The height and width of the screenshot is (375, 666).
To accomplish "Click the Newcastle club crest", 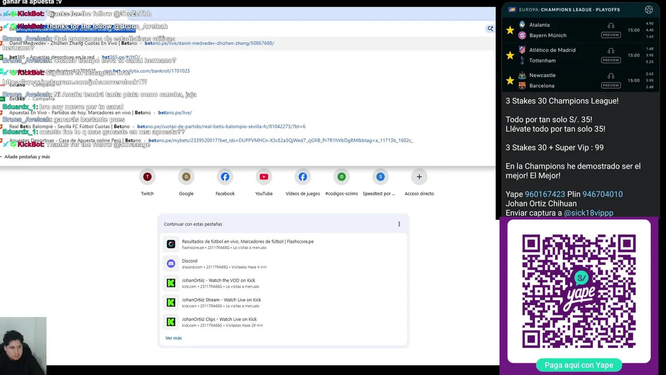I will 522,75.
